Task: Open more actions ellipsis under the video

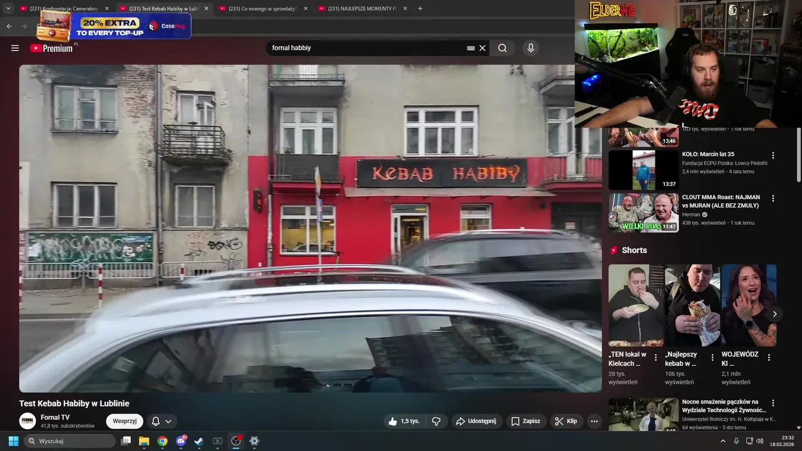Action: pyautogui.click(x=594, y=422)
